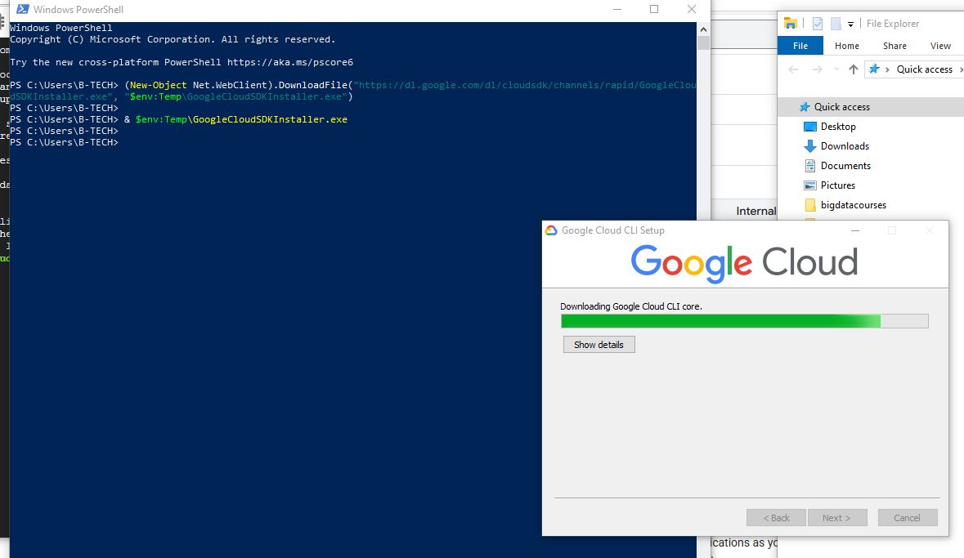Click the Downloads blue arrow icon
The height and width of the screenshot is (558, 964).
pyautogui.click(x=810, y=146)
